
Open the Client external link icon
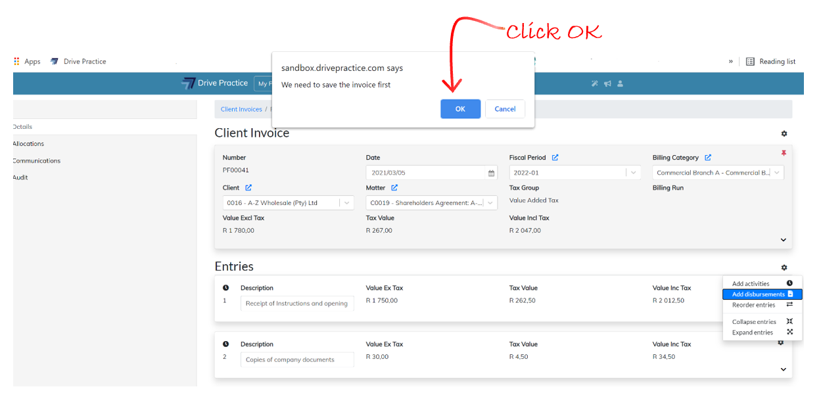[248, 188]
